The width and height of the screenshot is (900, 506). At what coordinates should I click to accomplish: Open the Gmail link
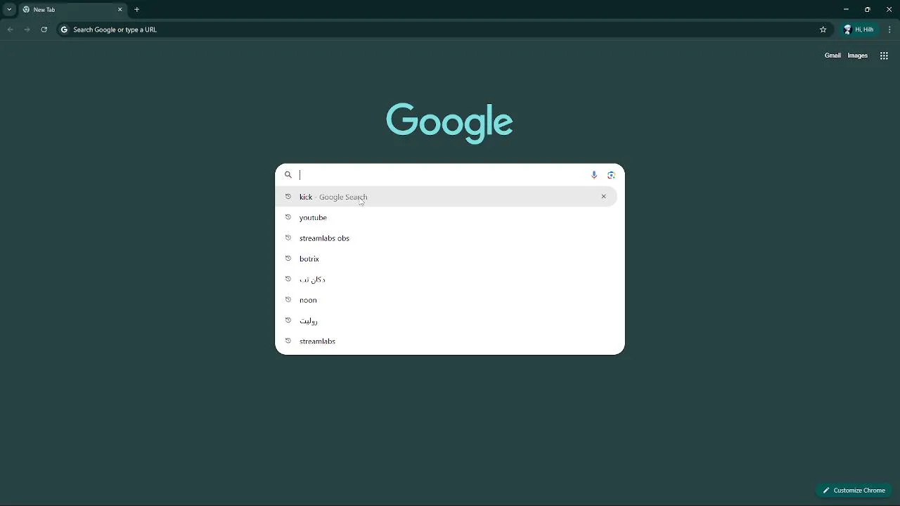click(832, 56)
